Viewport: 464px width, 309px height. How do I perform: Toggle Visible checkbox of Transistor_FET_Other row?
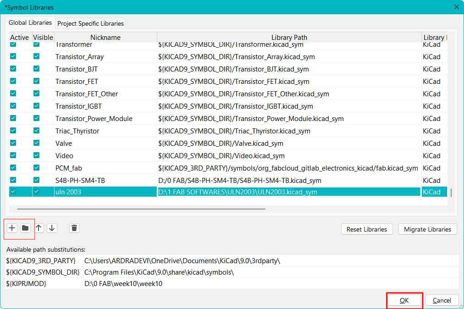point(36,94)
